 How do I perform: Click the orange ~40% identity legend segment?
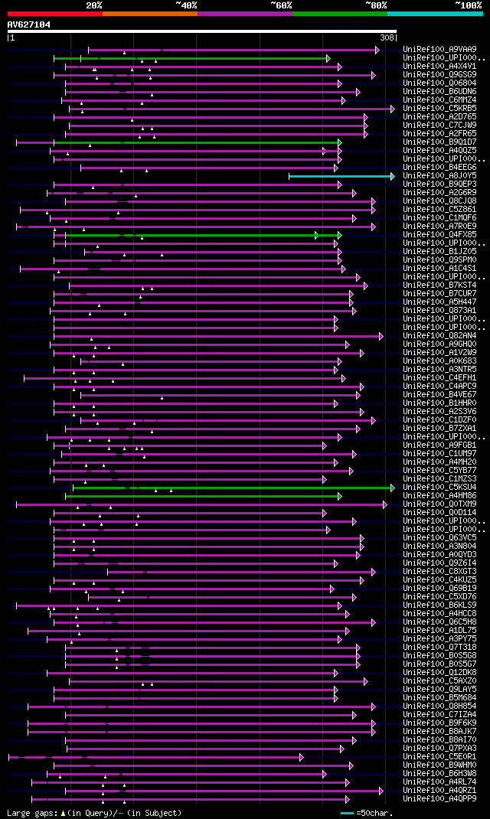point(150,14)
